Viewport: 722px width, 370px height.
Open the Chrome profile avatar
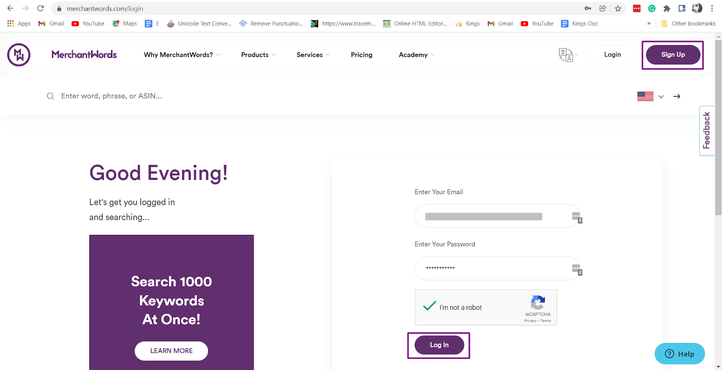click(x=697, y=8)
